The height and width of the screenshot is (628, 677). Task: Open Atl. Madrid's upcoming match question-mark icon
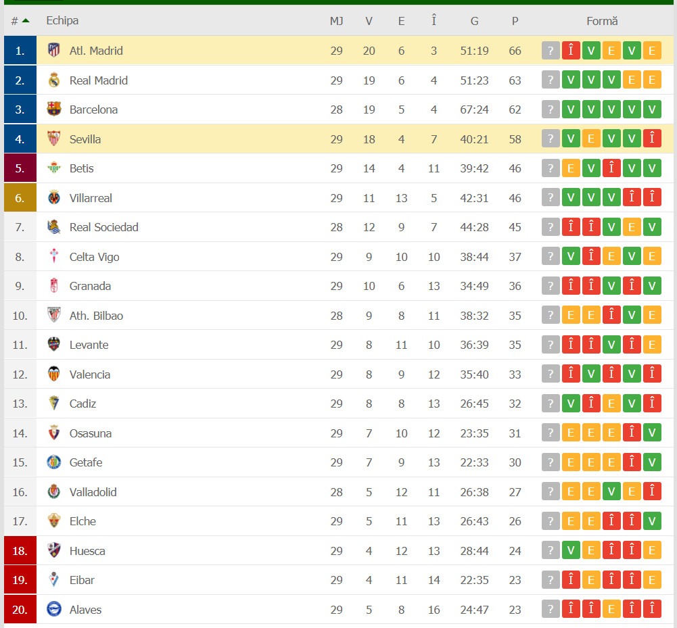pos(551,51)
